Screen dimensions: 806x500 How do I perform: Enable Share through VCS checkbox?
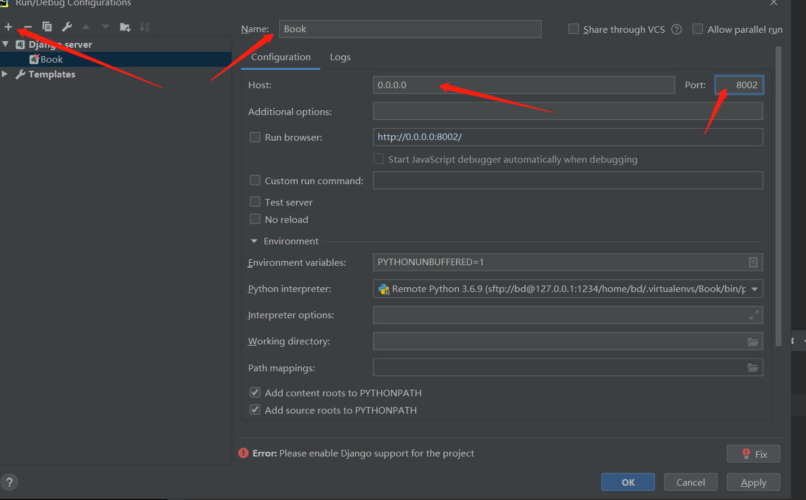click(x=573, y=29)
